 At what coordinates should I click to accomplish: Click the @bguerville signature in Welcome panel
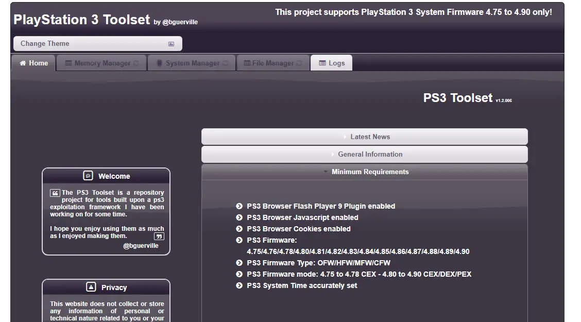(141, 246)
